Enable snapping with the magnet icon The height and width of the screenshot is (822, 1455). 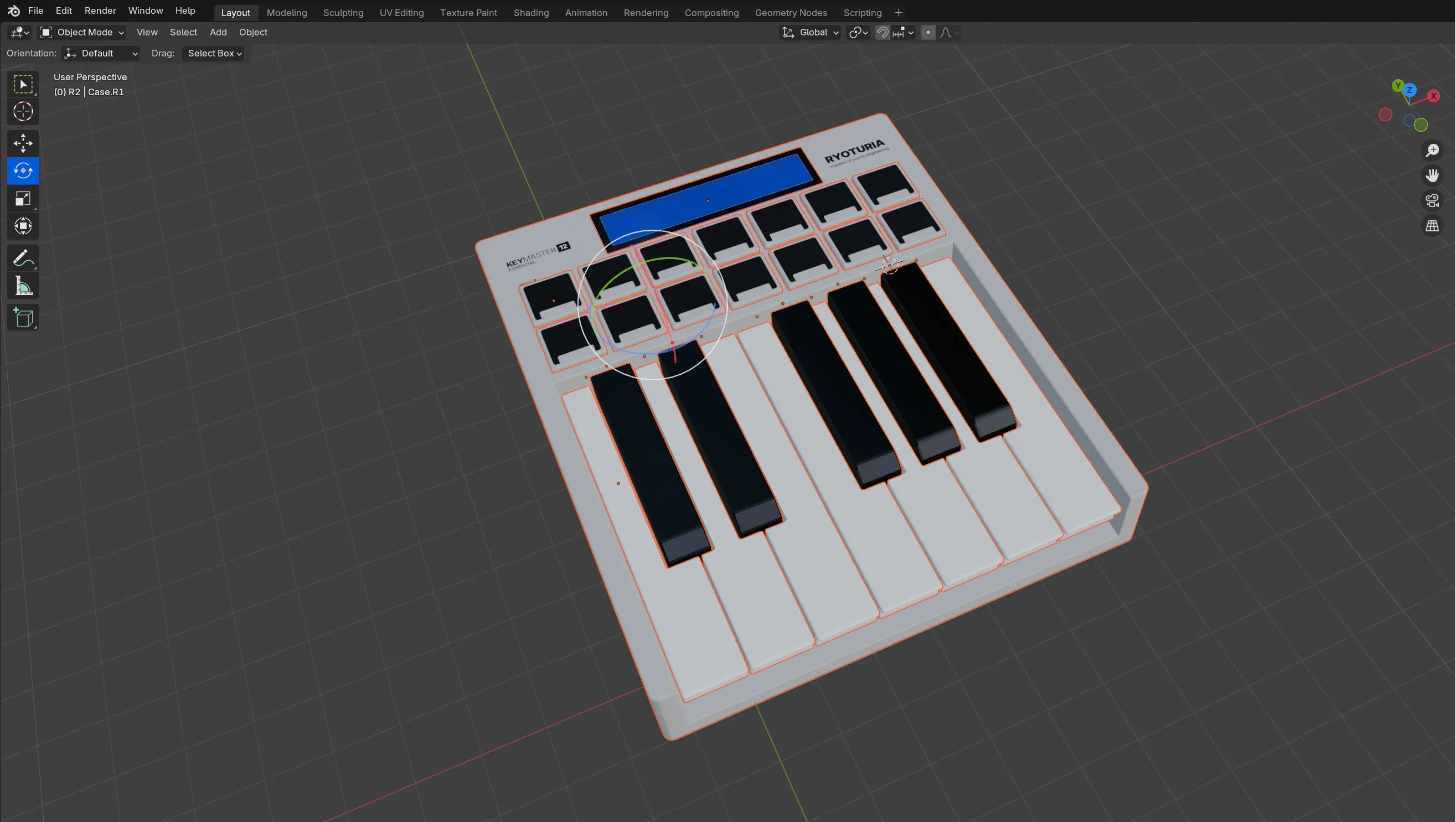point(883,32)
